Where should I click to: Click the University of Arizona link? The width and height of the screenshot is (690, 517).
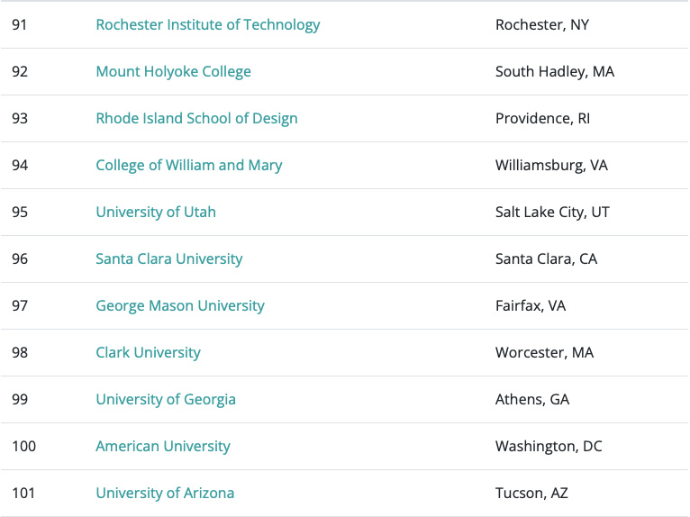165,494
